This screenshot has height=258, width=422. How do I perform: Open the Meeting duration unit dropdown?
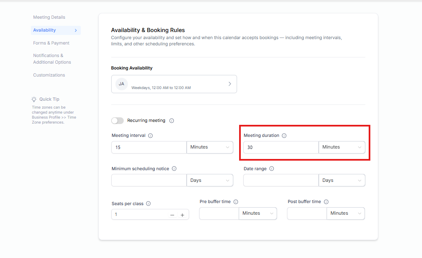(x=342, y=147)
